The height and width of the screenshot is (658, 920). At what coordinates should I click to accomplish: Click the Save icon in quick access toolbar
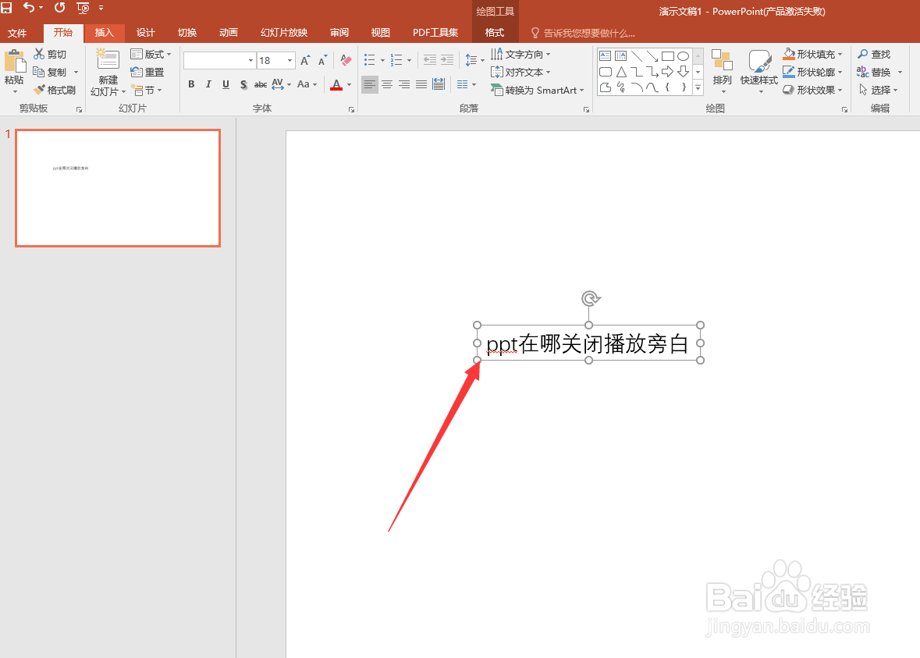[x=6, y=8]
